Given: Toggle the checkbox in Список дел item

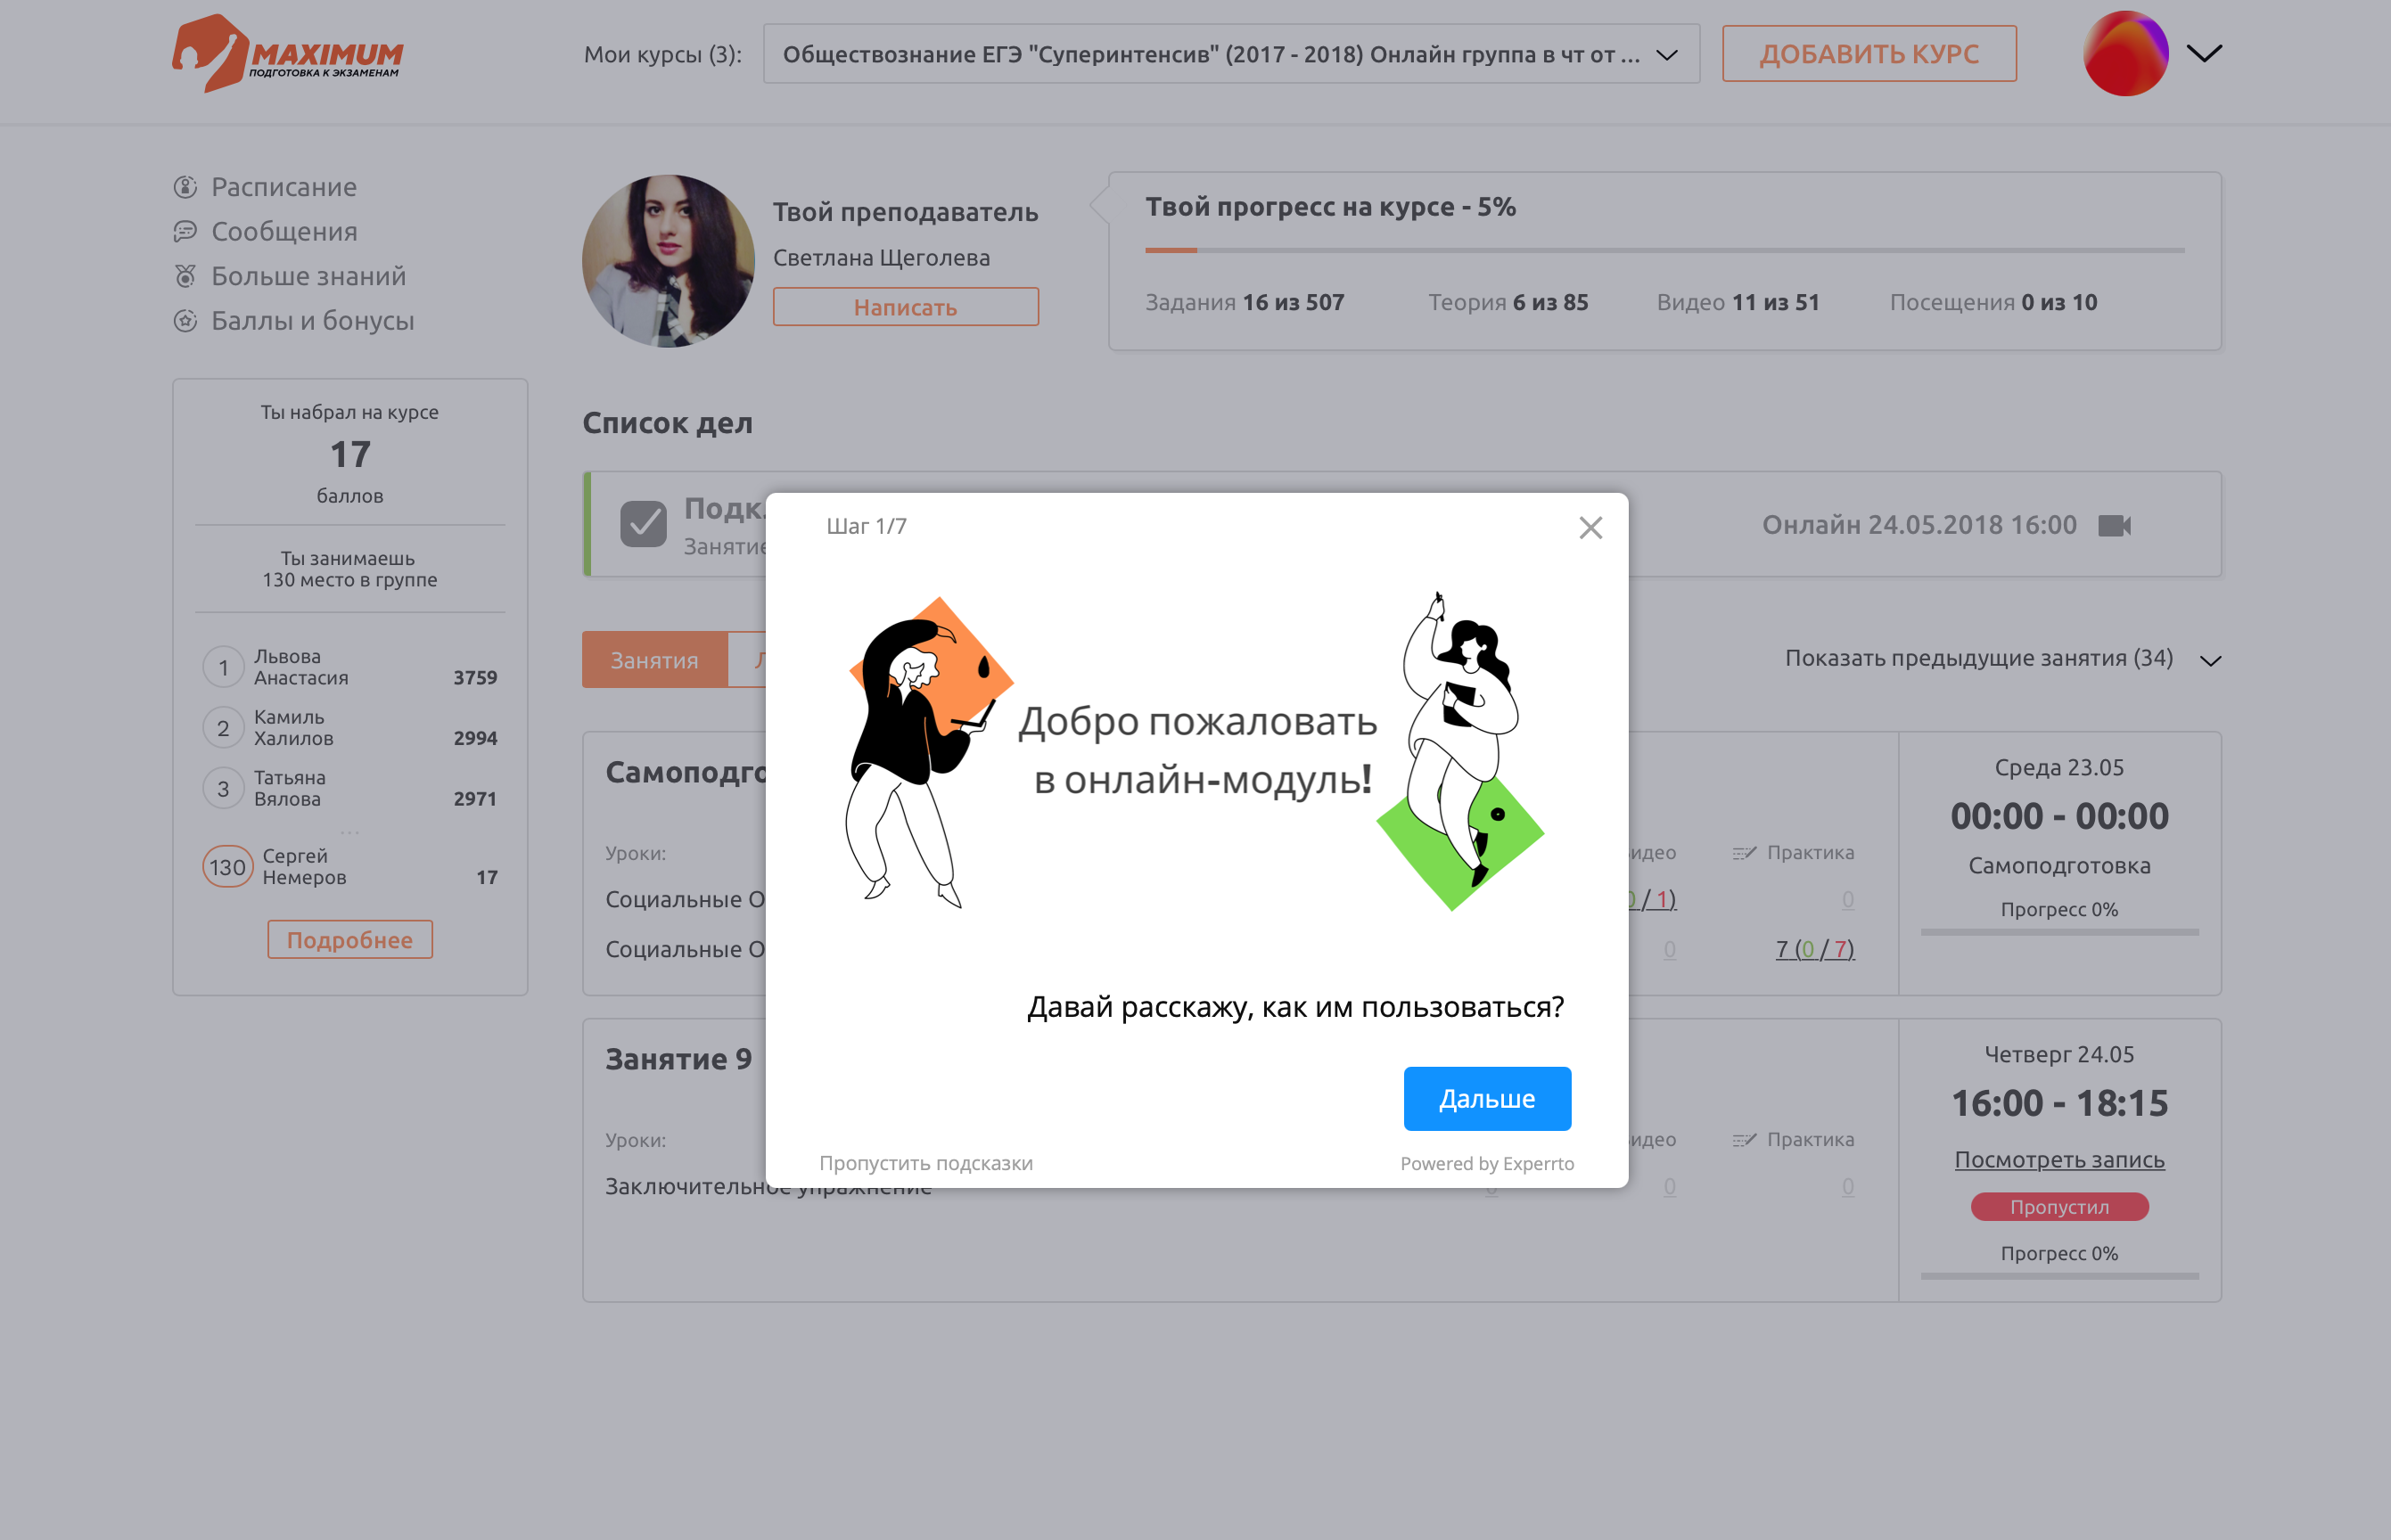Looking at the screenshot, I should pos(644,524).
